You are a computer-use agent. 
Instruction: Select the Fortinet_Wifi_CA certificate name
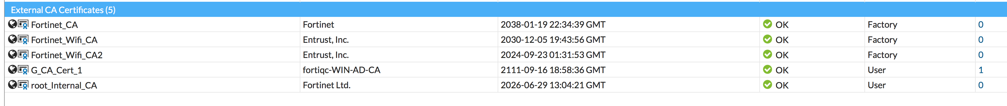(64, 40)
